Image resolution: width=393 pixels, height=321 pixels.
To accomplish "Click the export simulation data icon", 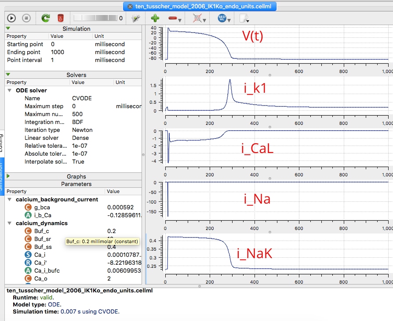I will 244,18.
